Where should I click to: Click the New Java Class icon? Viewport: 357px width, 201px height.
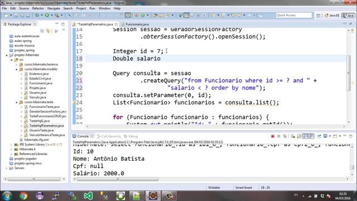[143, 15]
